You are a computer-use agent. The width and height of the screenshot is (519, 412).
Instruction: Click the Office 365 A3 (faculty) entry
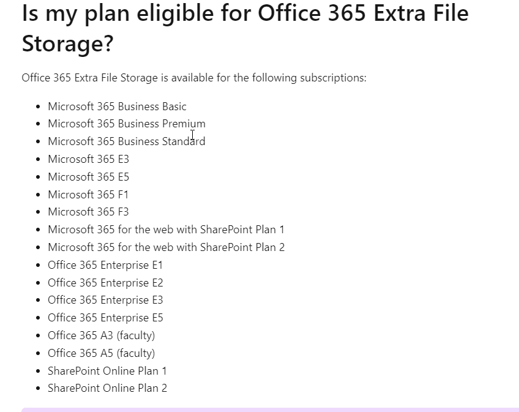coord(101,335)
